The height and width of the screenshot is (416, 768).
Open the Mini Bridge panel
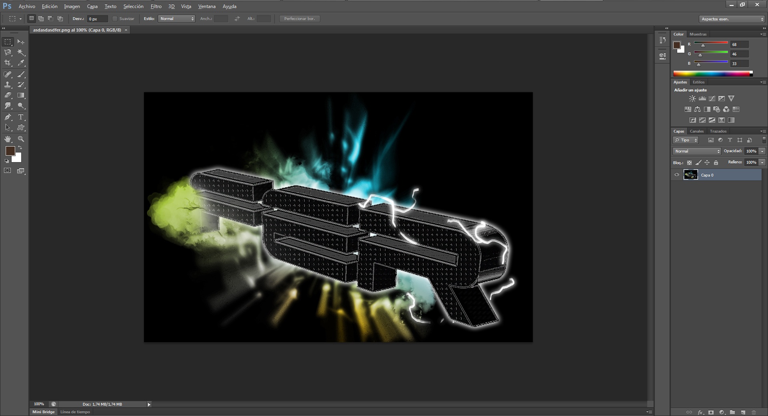(43, 412)
